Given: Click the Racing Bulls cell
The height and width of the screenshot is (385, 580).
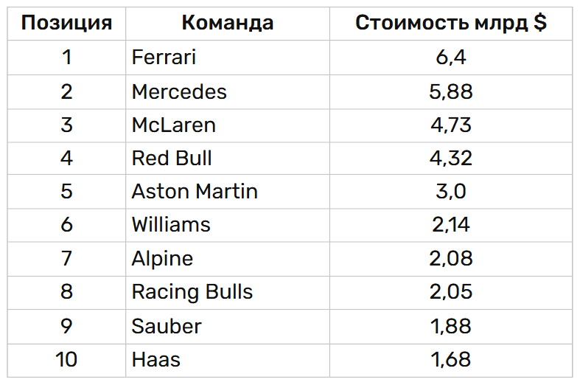Looking at the screenshot, I should 192,292.
